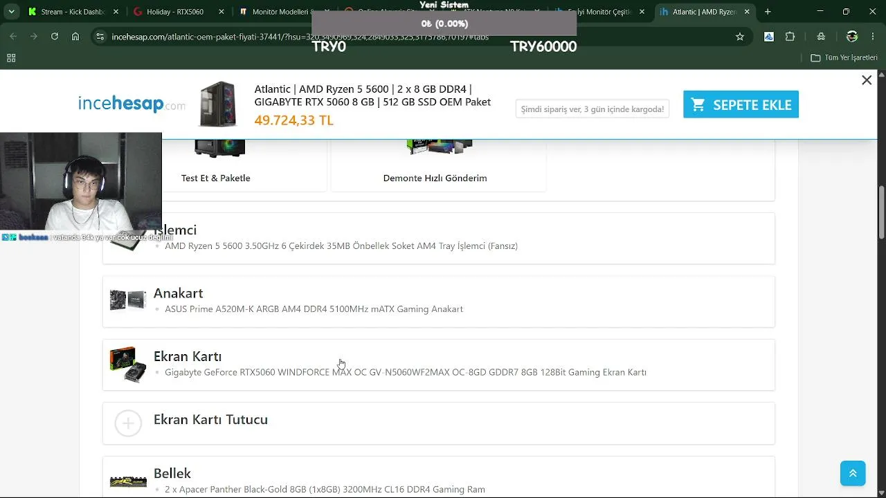886x498 pixels.
Task: Click the Ekran Kartı section heading
Action: (x=188, y=356)
